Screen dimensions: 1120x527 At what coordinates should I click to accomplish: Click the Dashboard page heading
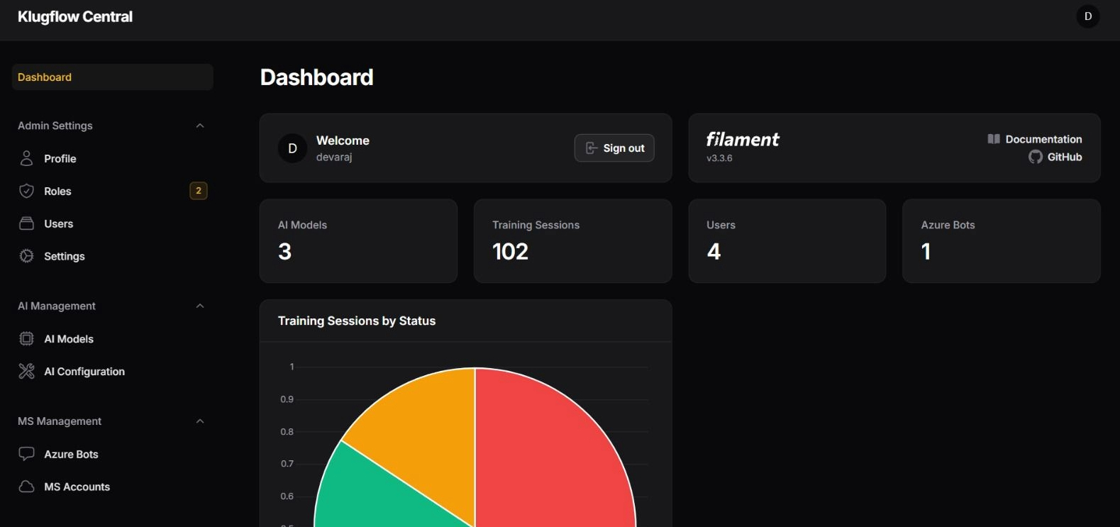click(x=316, y=77)
